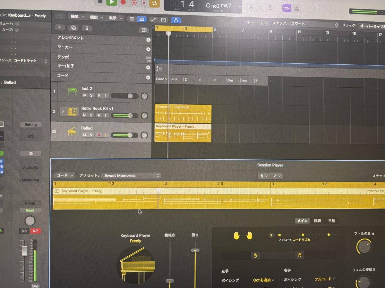Viewport: 385px width, 288px height.
Task: Click the EQ slot on channel strip
Action: (x=31, y=136)
